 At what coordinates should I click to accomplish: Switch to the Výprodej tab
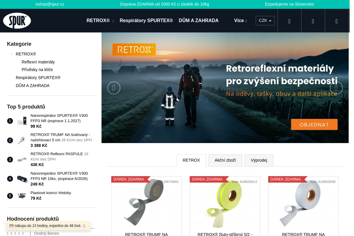tap(259, 160)
